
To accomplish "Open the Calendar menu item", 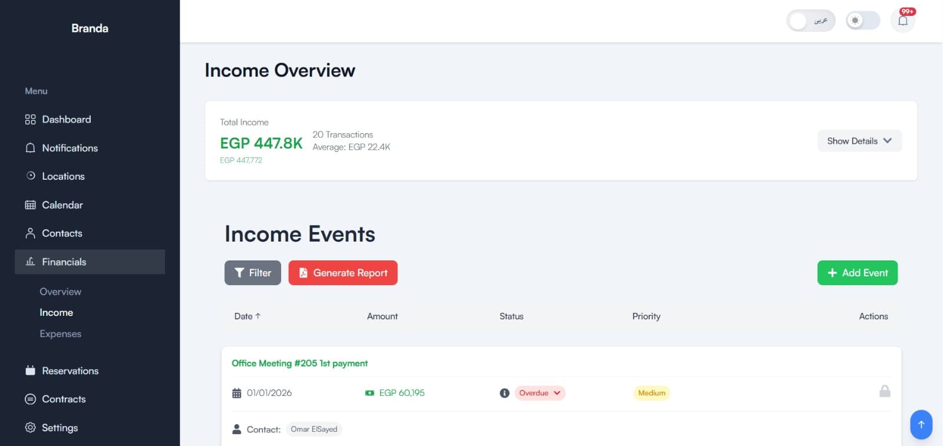I will click(90, 205).
